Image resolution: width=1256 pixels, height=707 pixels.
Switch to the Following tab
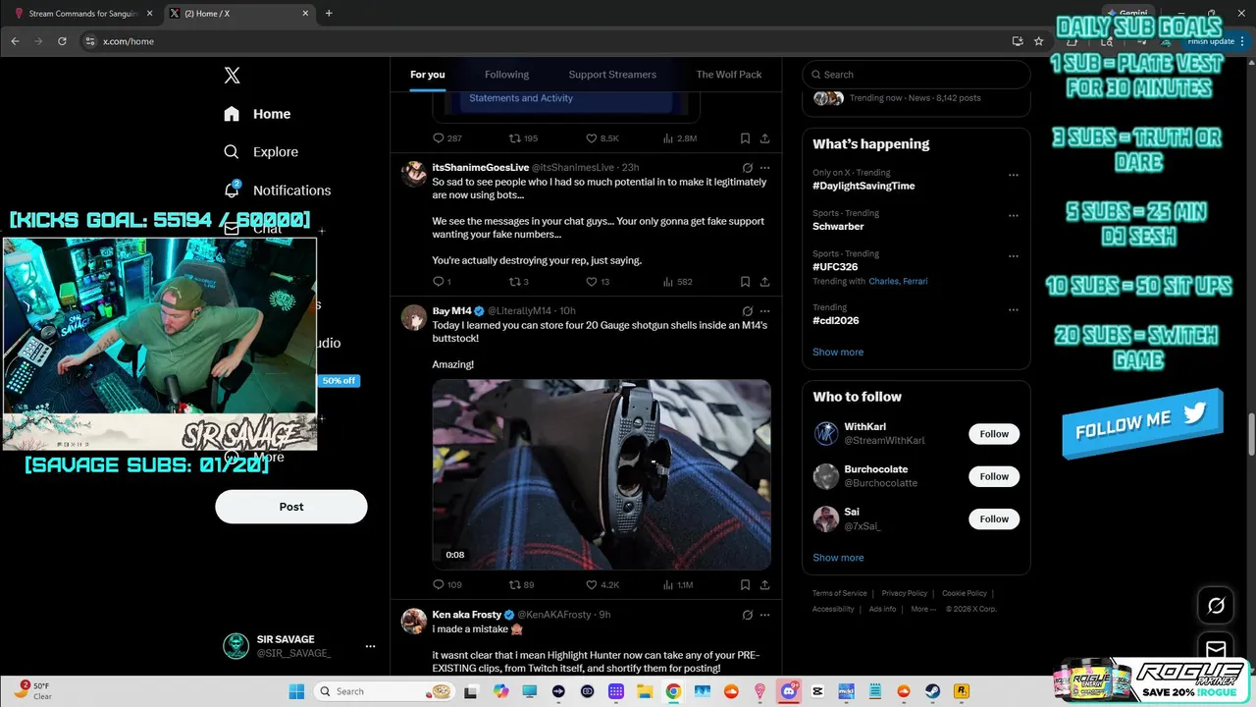click(x=506, y=75)
